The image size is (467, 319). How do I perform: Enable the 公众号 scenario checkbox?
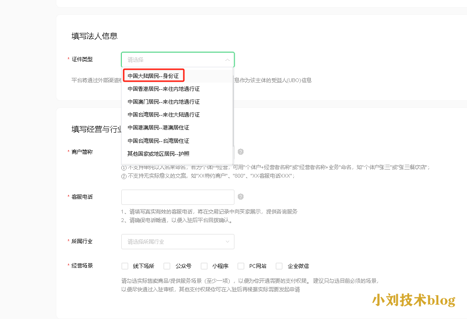click(167, 266)
